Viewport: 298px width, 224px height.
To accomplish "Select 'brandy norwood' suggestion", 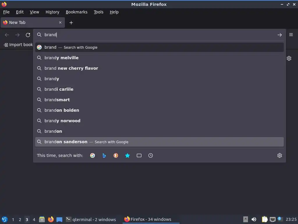I will 159,120.
